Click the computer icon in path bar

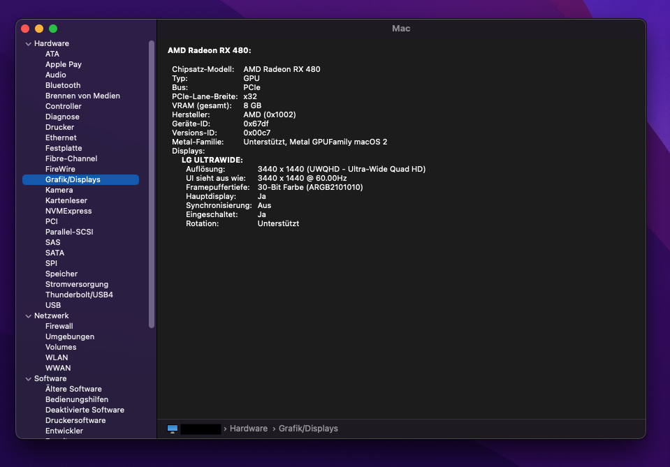tap(173, 429)
